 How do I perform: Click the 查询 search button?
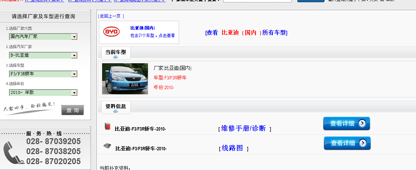[72, 110]
